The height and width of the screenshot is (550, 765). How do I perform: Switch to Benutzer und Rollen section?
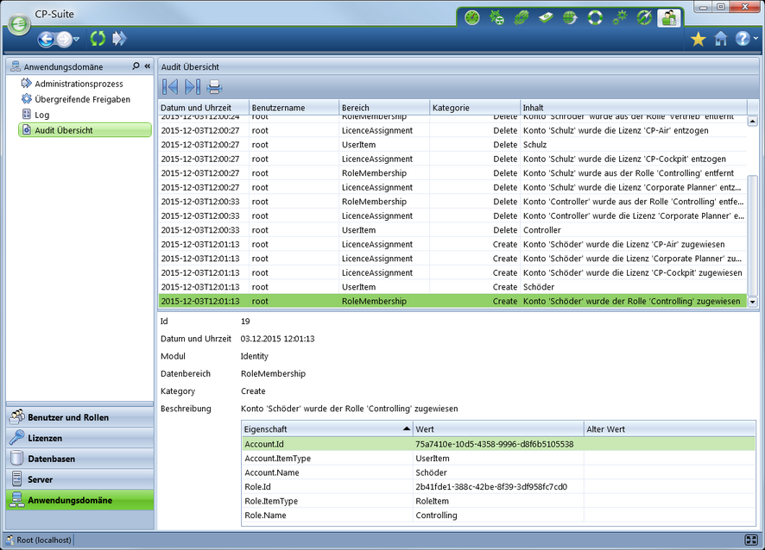80,417
